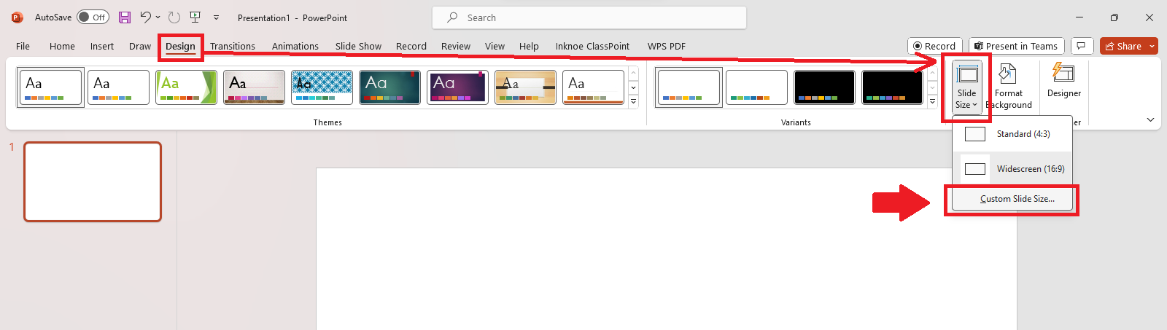Apply the dark purple Ion Boardroom theme

pos(457,87)
